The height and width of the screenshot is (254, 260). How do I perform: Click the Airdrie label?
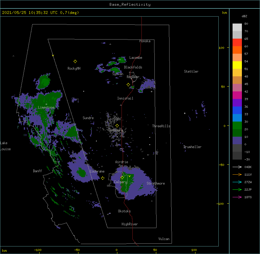tap(122, 162)
